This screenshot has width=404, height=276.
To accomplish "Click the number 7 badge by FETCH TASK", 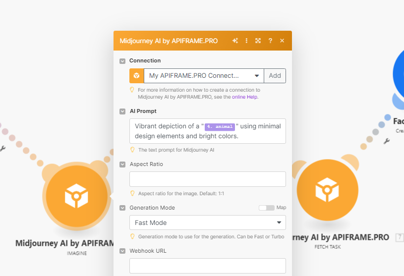I will click(x=400, y=237).
